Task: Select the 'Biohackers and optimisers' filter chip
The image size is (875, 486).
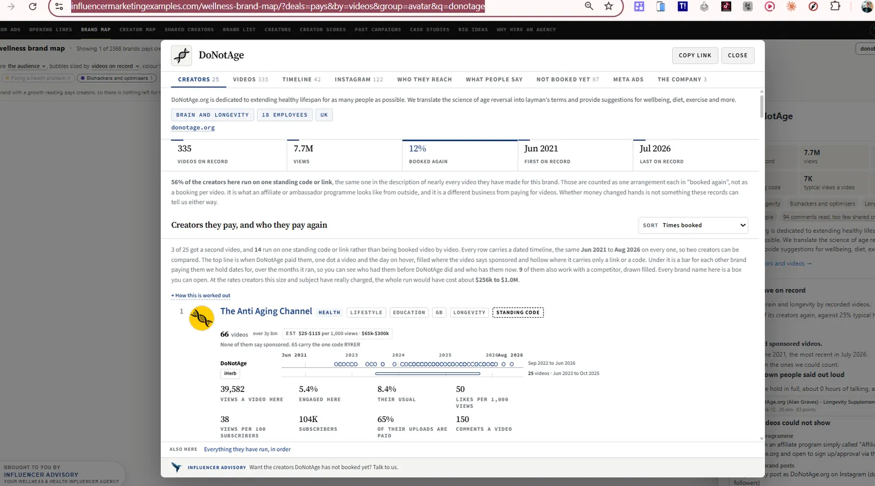Action: 117,78
